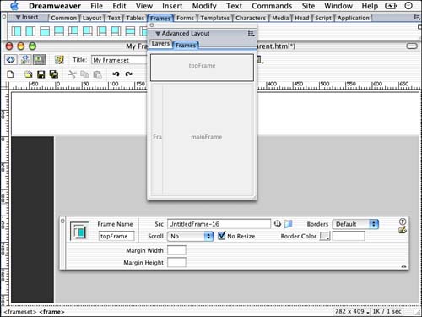The height and width of the screenshot is (317, 422).
Task: Open the Head tab in Insert bar
Action: coord(302,18)
